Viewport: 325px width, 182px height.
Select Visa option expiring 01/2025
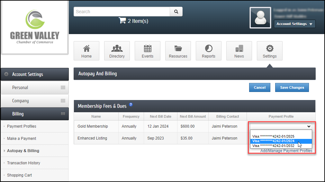273,136
